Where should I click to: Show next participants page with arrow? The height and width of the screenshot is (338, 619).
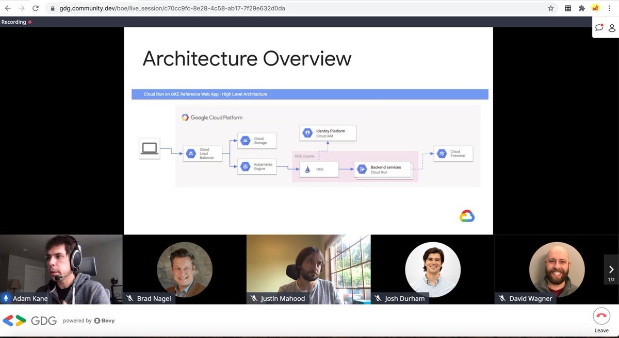[x=611, y=269]
